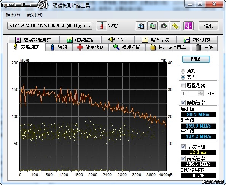Click the purple down-arrow minimize-to-tray icon

(x=188, y=26)
